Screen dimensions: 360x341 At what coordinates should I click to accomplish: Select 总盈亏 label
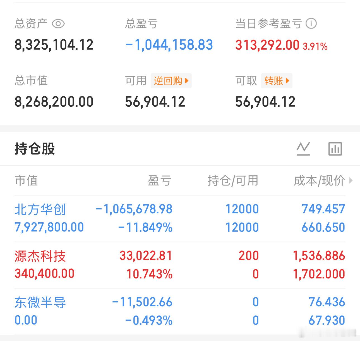pos(141,23)
